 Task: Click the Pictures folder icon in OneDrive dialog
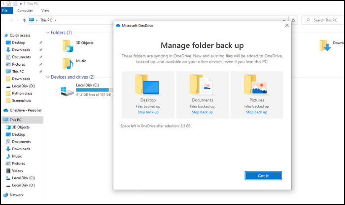pos(256,84)
